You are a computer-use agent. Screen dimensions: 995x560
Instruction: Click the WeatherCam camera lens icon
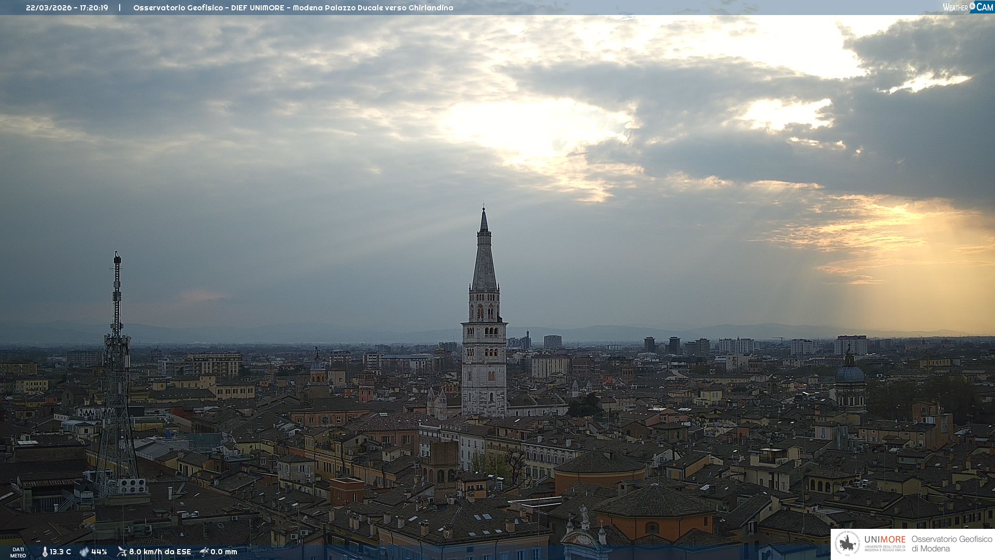972,6
